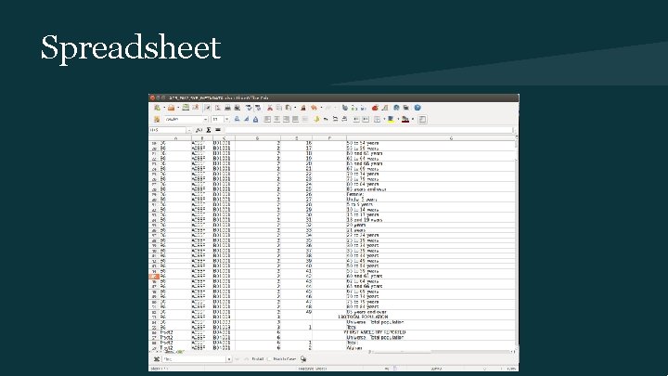The image size is (668, 376).
Task: Paste from clipboard icon
Action: click(x=288, y=108)
